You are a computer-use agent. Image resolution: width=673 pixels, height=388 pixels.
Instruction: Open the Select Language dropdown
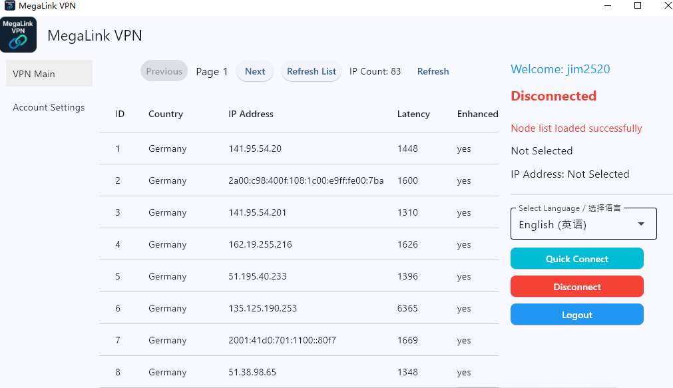coord(582,224)
